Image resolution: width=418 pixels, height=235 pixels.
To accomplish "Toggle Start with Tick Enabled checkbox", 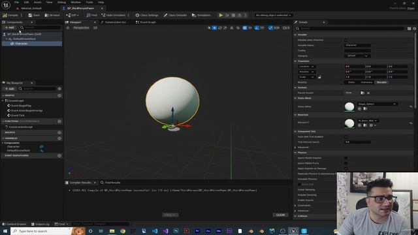I will click(x=346, y=136).
